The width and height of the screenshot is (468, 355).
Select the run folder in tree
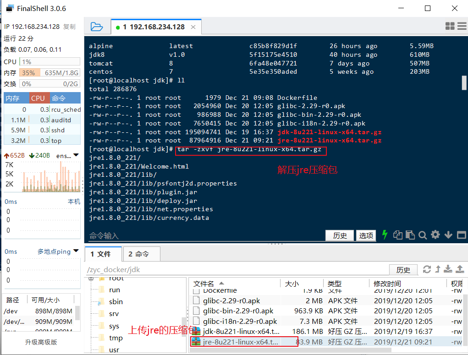click(x=114, y=290)
